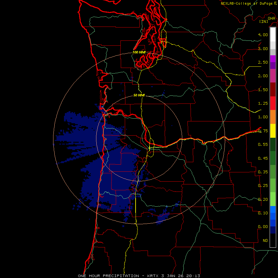Click the 50 NMI range ring label
The height and width of the screenshot is (278, 278).
tap(139, 95)
